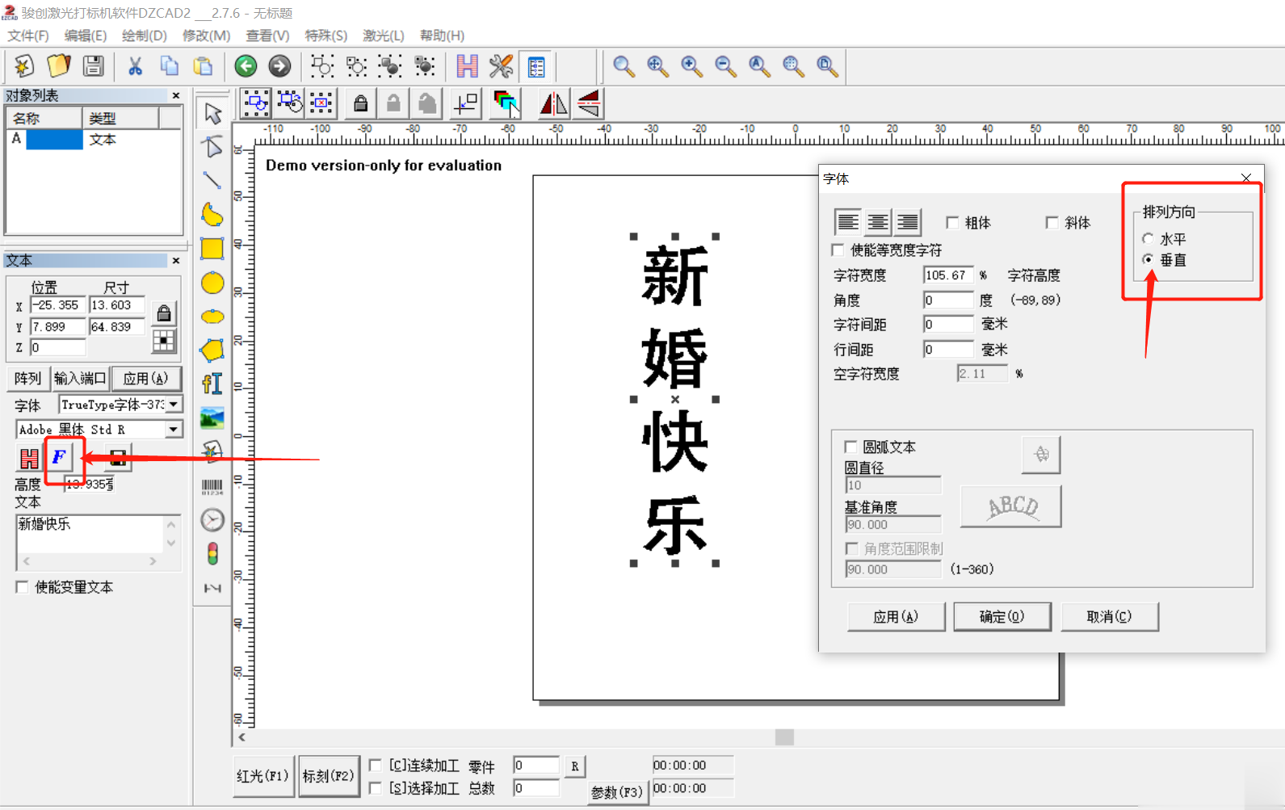
Task: Open the 绘制(D) menu
Action: coord(145,36)
